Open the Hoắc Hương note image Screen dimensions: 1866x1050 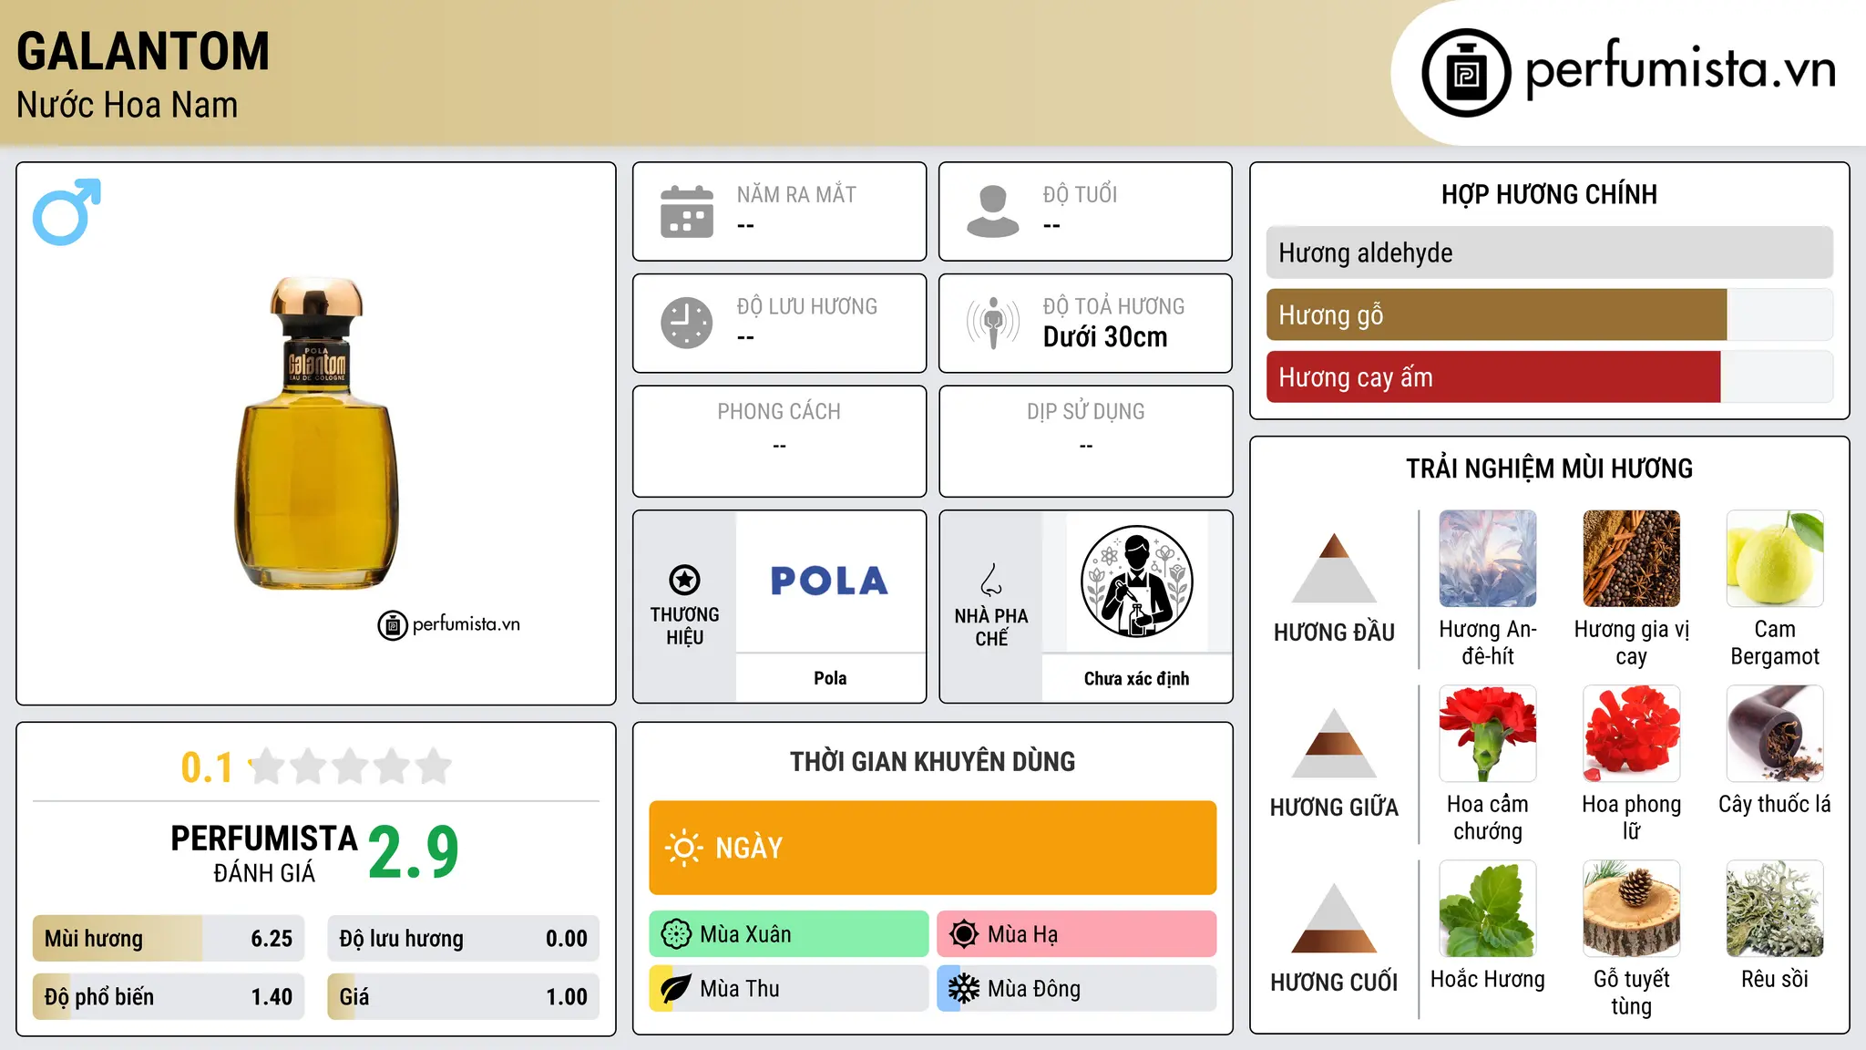1488,909
